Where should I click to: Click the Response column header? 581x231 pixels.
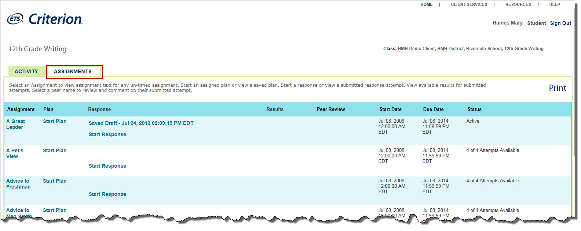point(99,109)
